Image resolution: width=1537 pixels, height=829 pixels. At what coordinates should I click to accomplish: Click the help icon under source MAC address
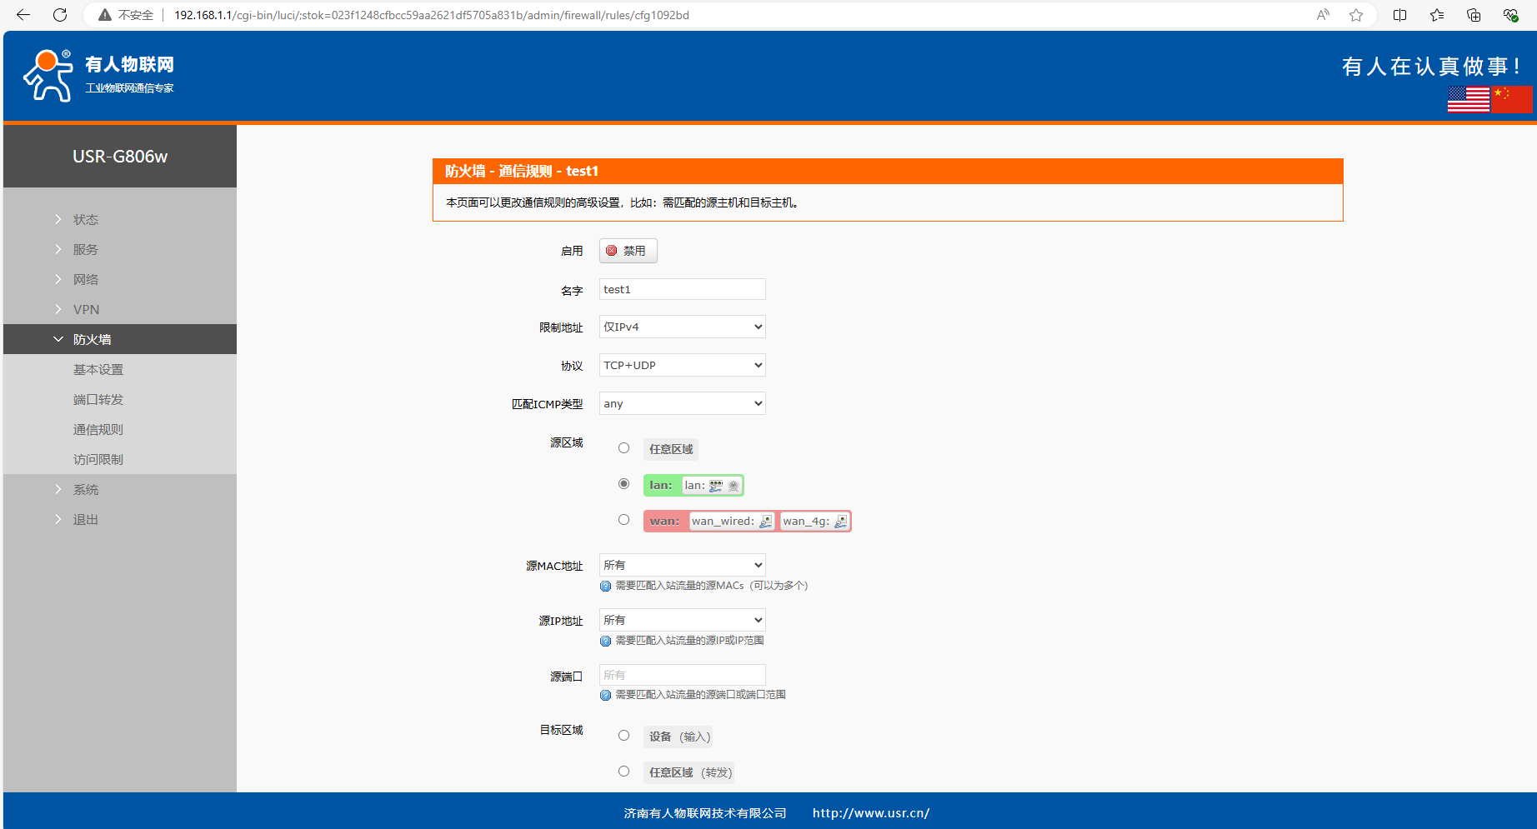coord(606,587)
